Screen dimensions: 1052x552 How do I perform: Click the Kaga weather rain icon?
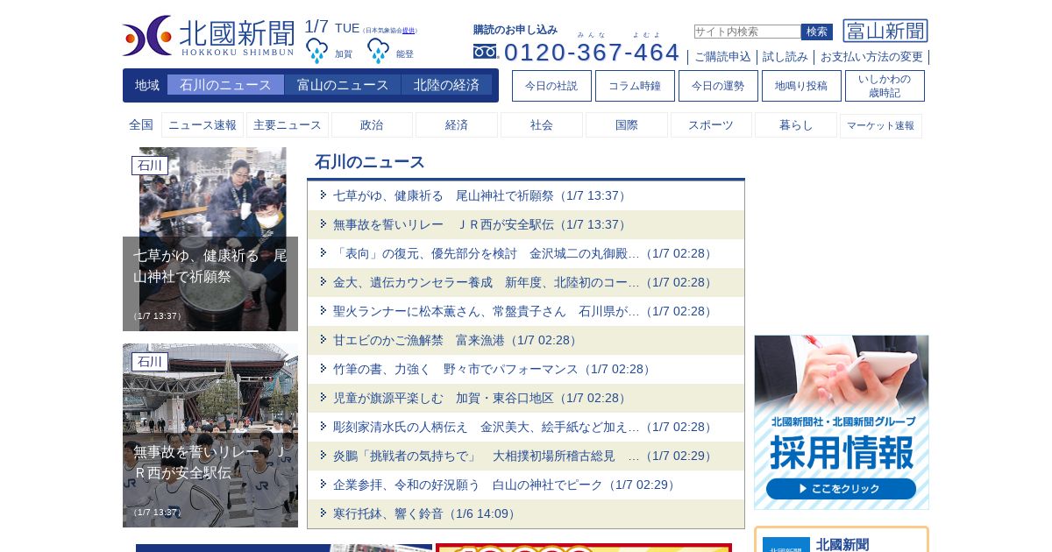[x=316, y=51]
